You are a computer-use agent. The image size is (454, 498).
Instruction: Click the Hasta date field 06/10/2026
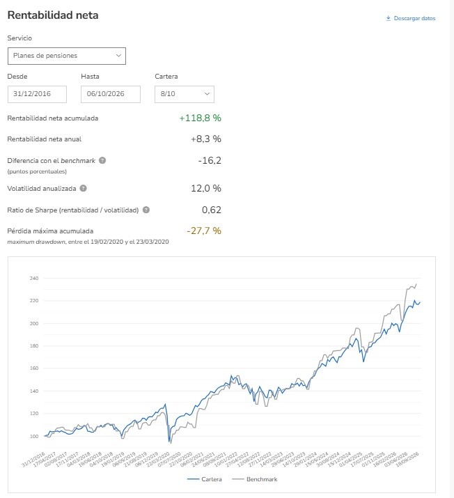tap(111, 94)
